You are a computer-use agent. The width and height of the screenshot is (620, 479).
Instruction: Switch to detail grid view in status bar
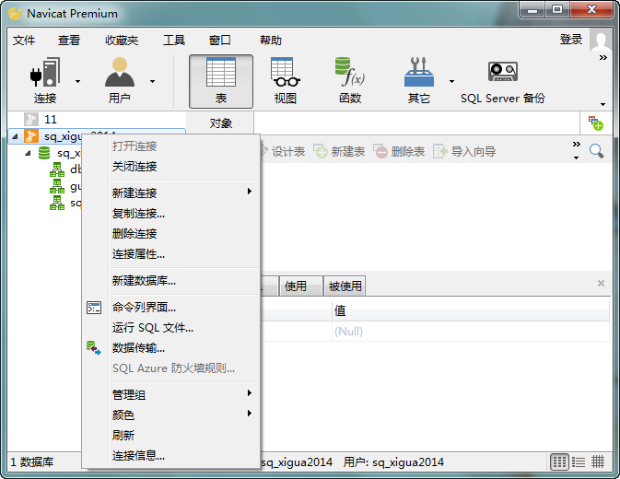coord(559,461)
